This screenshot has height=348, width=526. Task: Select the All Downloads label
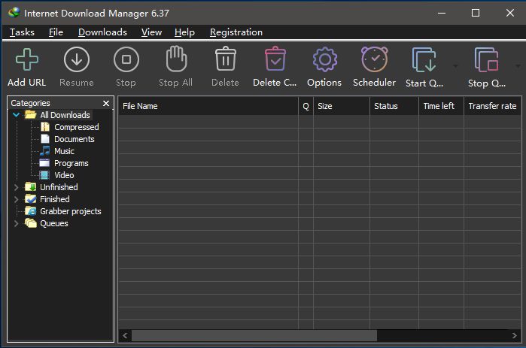click(x=65, y=115)
